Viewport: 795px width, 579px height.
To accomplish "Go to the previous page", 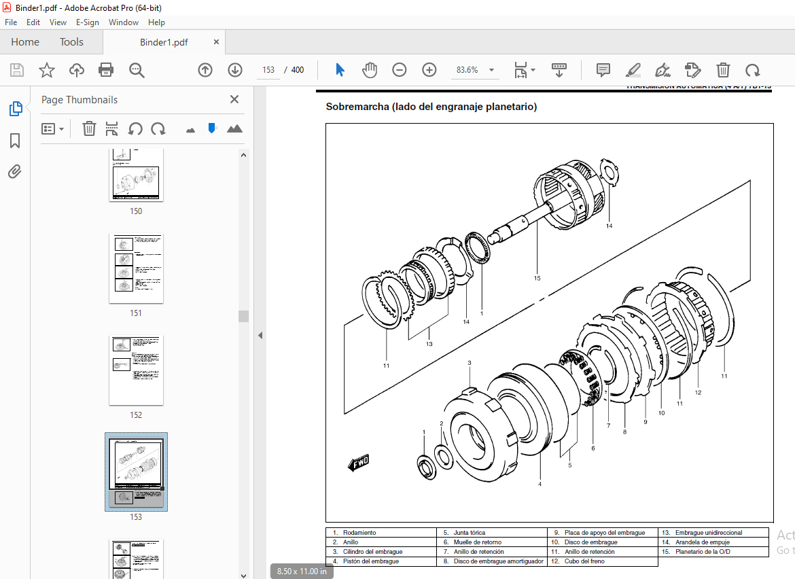I will [x=205, y=70].
